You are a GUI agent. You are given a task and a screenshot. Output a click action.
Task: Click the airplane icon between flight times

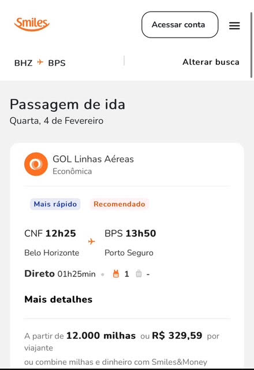(x=91, y=242)
